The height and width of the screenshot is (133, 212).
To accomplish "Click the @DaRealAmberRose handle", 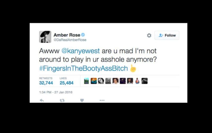I will tap(70, 40).
